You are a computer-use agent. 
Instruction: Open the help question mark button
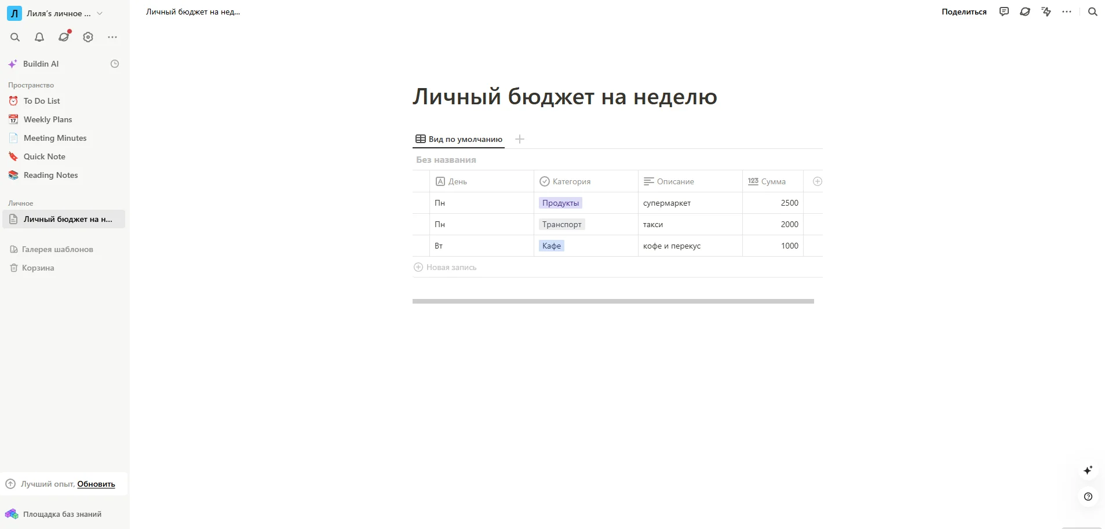[x=1088, y=497]
